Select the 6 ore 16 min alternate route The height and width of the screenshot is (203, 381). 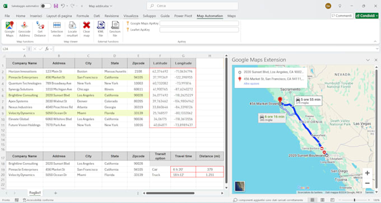tap(272, 118)
